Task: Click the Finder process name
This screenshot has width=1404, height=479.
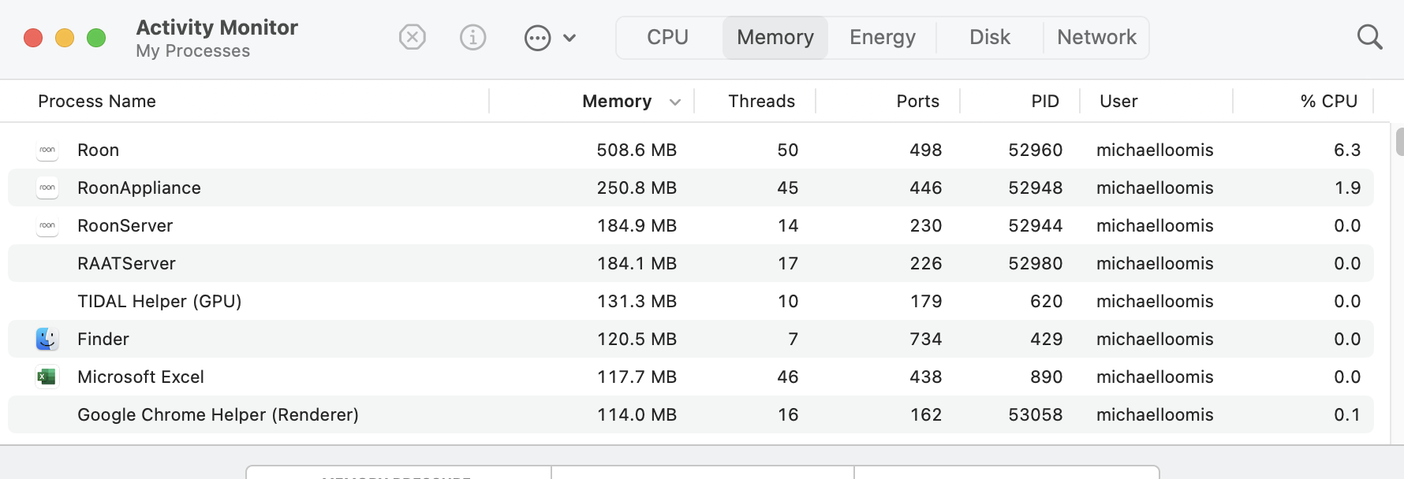Action: pyautogui.click(x=103, y=339)
